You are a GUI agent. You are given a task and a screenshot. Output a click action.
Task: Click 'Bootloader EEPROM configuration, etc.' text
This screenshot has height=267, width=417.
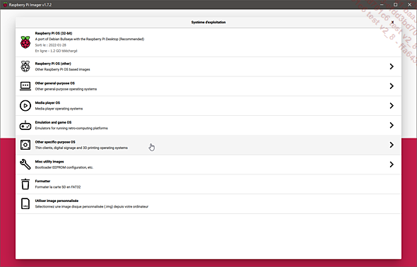(x=64, y=167)
